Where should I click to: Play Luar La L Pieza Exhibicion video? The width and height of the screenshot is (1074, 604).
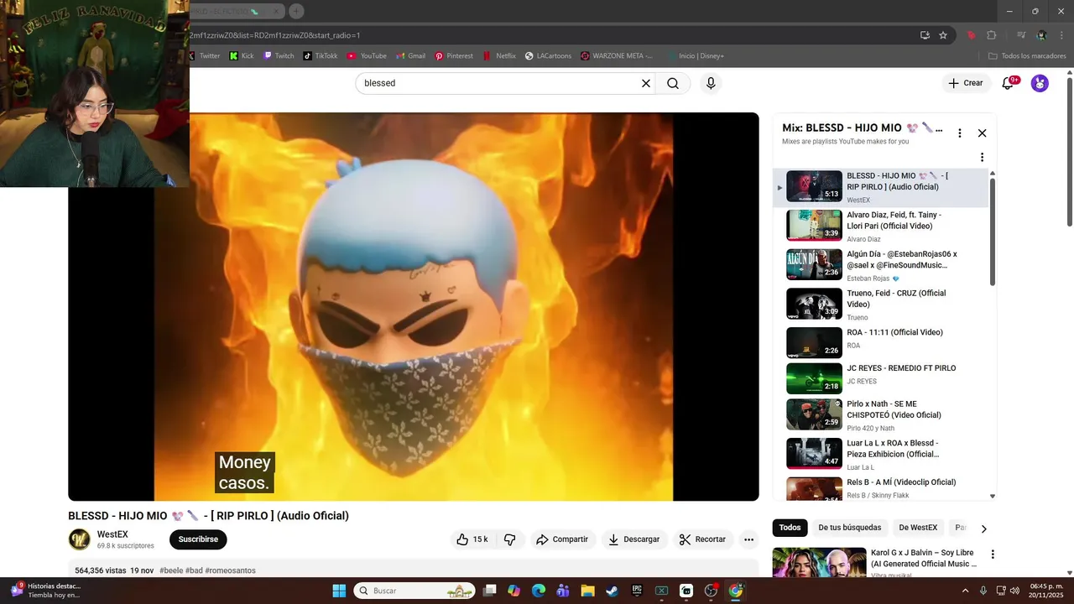tap(881, 454)
